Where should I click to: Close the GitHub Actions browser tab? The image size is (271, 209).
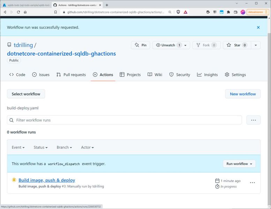[x=100, y=5]
